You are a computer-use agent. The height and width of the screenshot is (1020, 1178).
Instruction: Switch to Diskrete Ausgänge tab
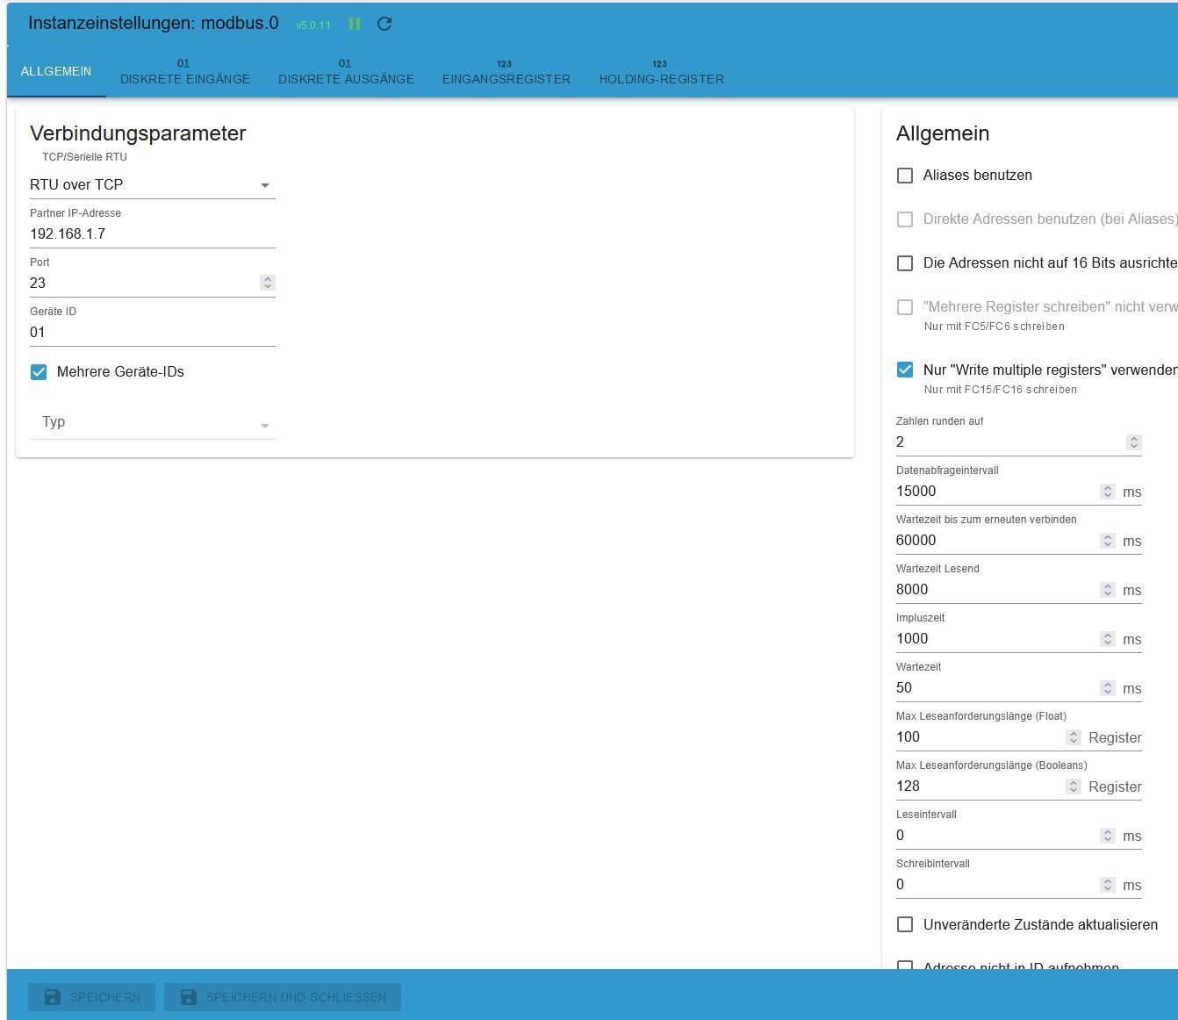click(x=346, y=71)
